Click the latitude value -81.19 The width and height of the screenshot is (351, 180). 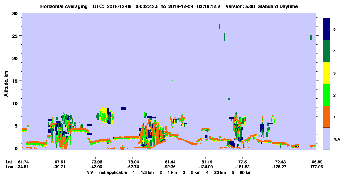click(x=205, y=162)
